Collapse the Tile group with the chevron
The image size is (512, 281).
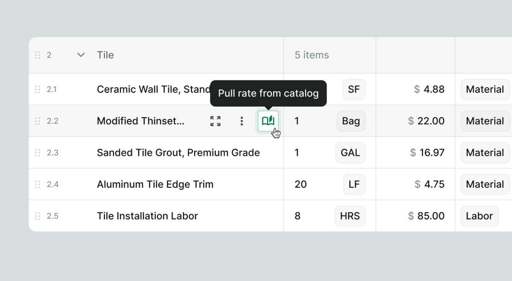point(81,55)
